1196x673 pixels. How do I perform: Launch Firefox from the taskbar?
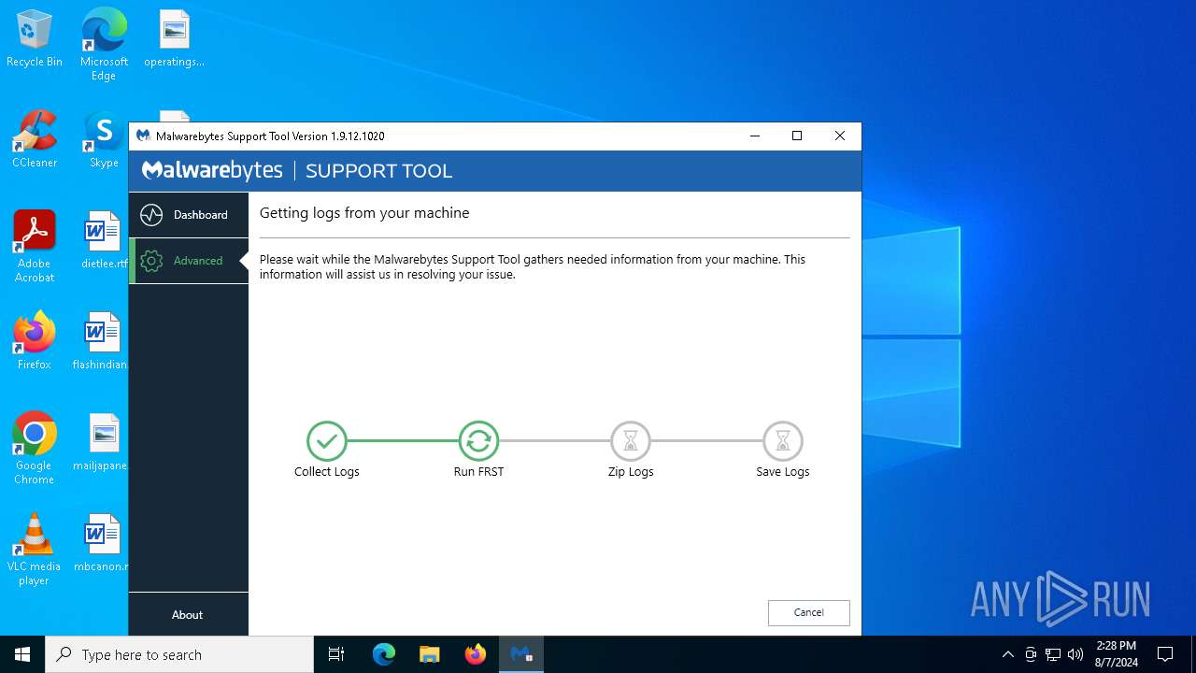476,654
